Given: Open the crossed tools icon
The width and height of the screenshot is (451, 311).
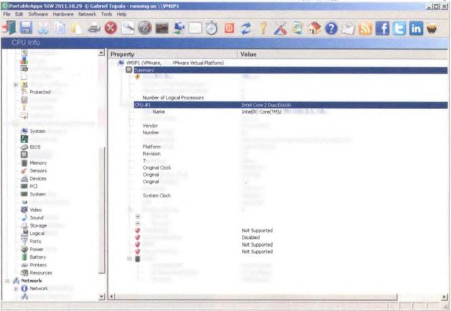Looking at the screenshot, I should click(x=280, y=28).
